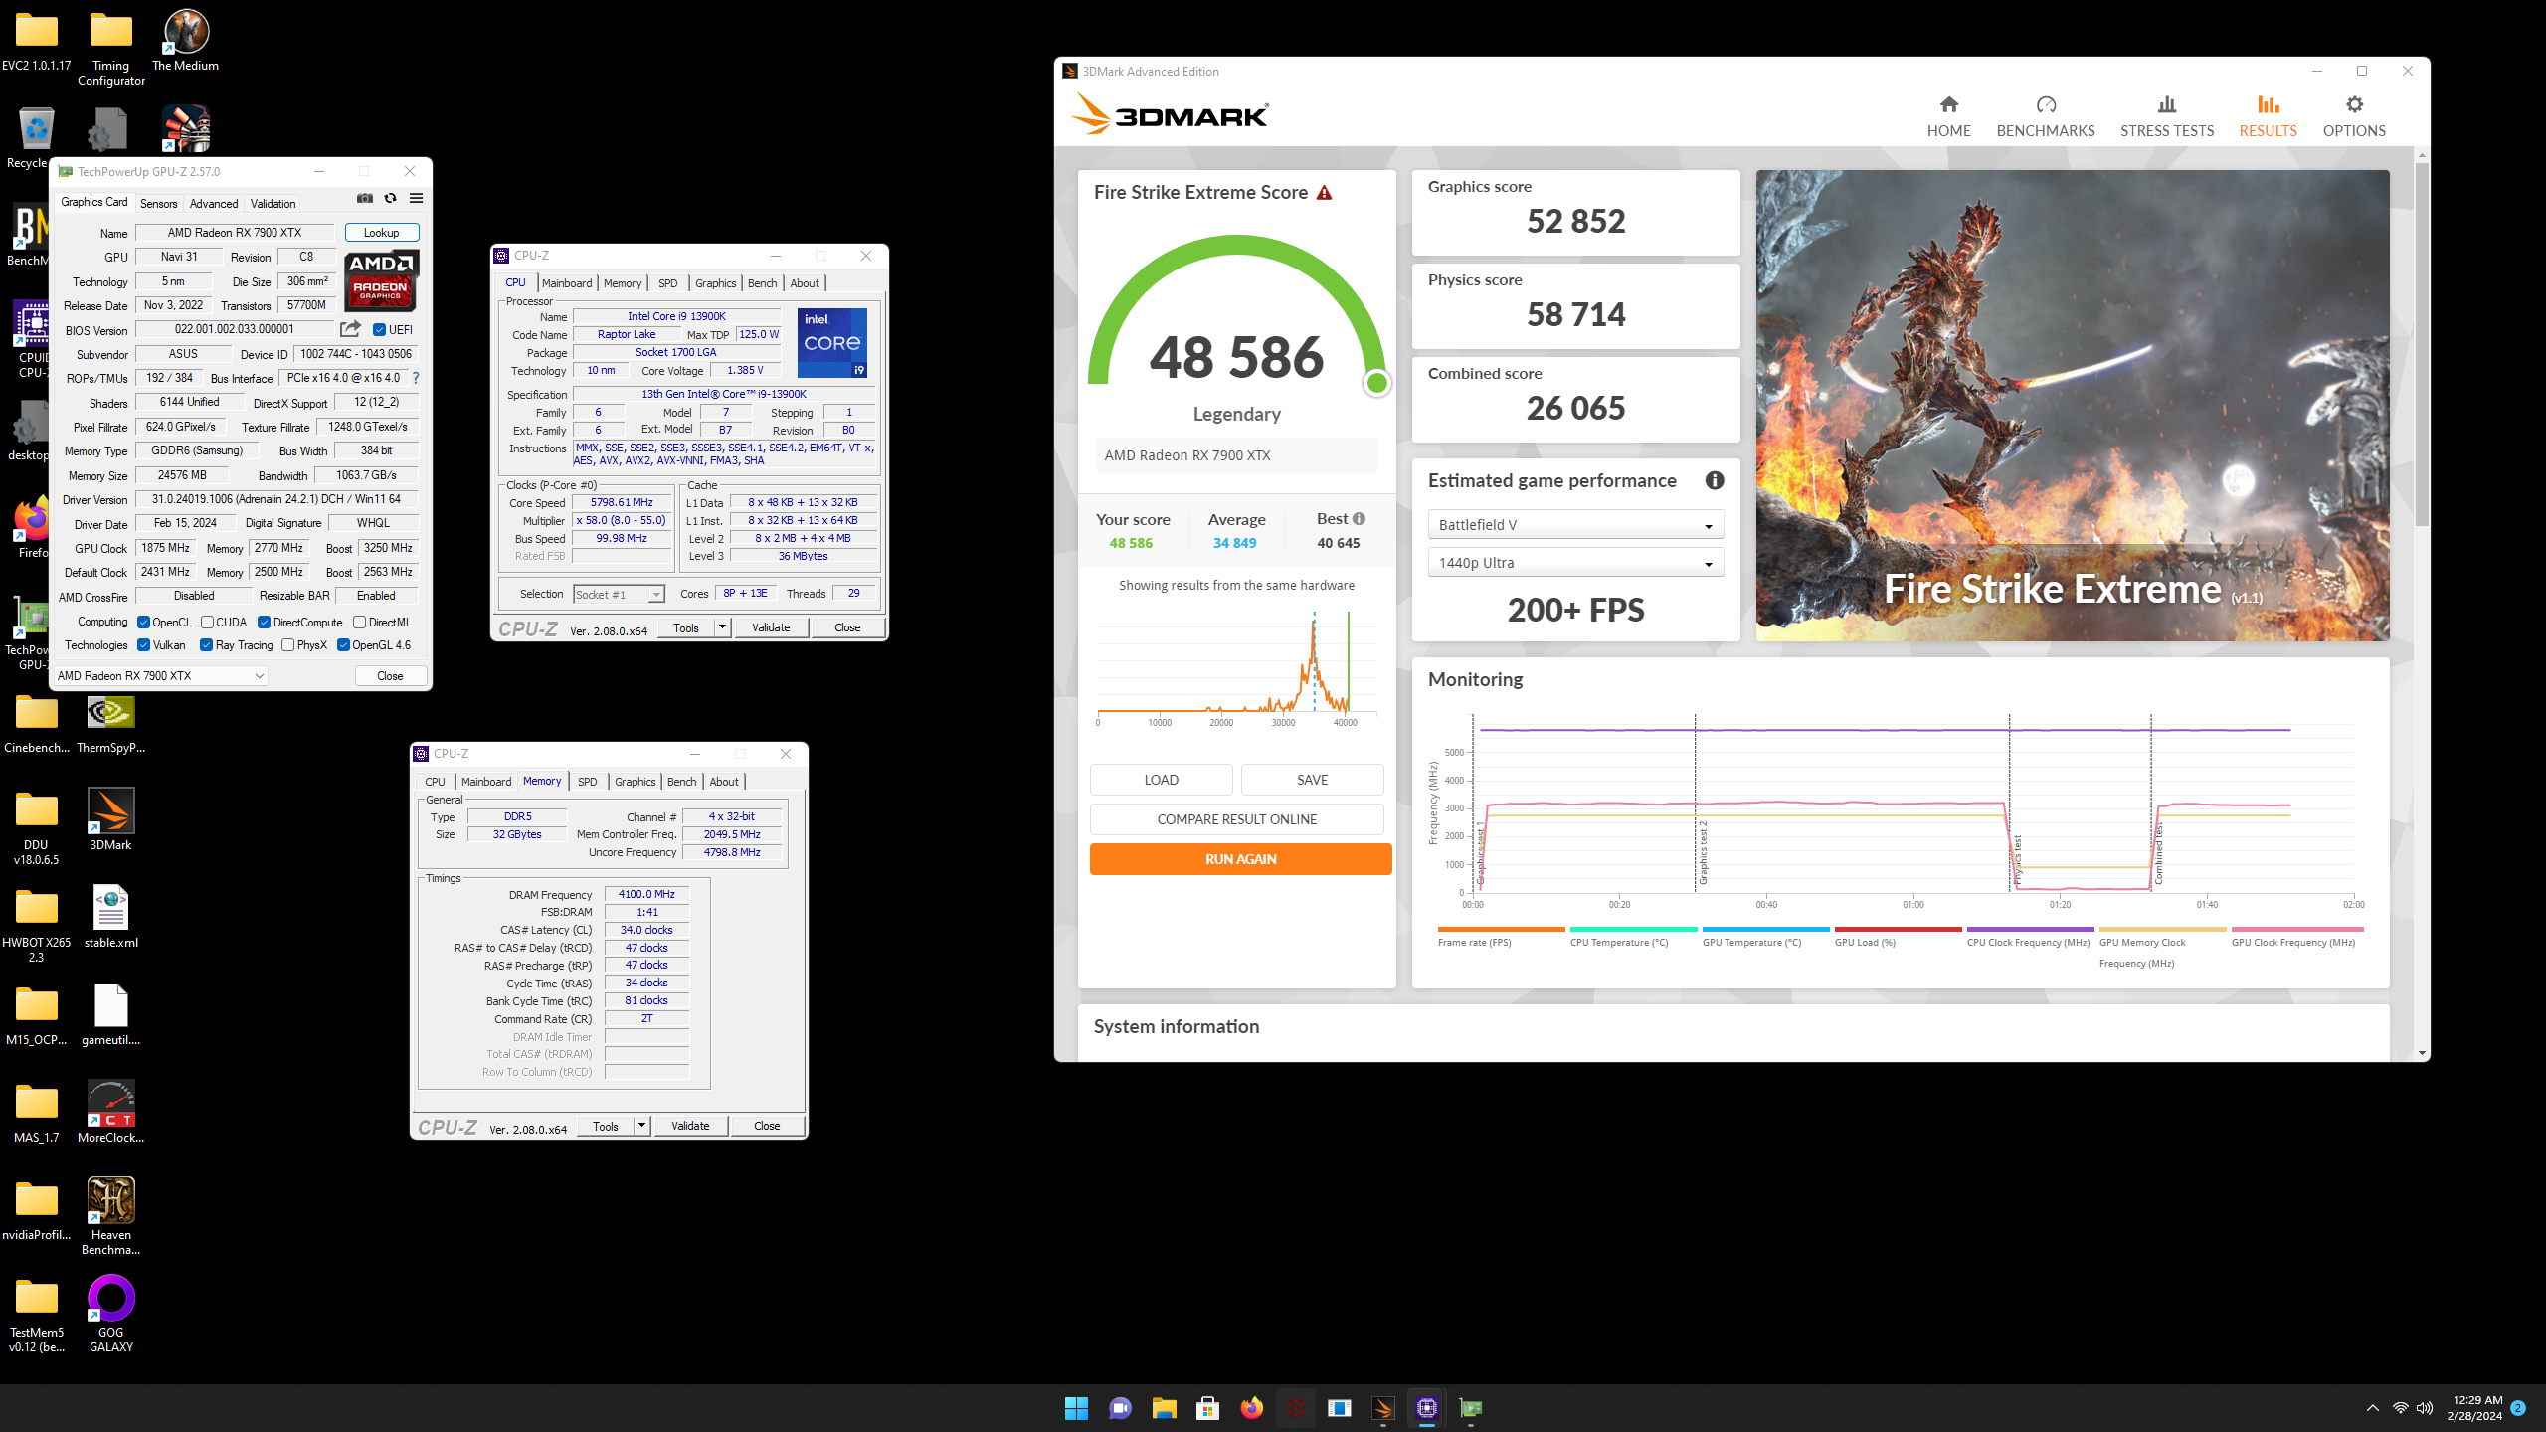Open Mainboard tab in CPU-Z CPU window
This screenshot has height=1432, width=2546.
[x=567, y=283]
